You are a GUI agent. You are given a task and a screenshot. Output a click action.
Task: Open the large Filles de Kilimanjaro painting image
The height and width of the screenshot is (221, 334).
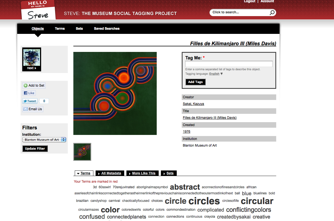[x=115, y=93]
